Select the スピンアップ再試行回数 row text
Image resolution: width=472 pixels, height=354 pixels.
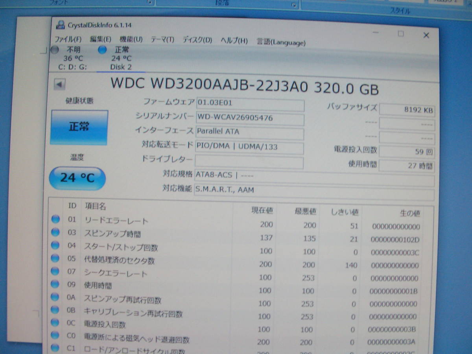[123, 299]
